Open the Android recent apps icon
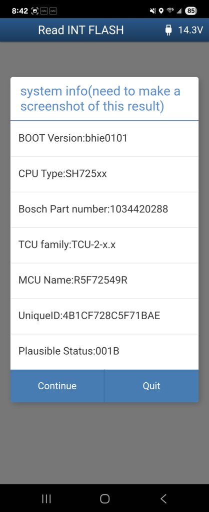Screen dimensions: 209x512 point(46,498)
